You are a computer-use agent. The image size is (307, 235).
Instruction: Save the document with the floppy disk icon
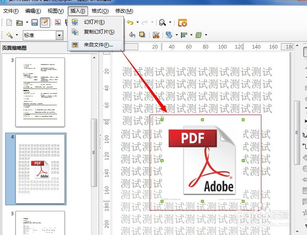[x=35, y=22]
